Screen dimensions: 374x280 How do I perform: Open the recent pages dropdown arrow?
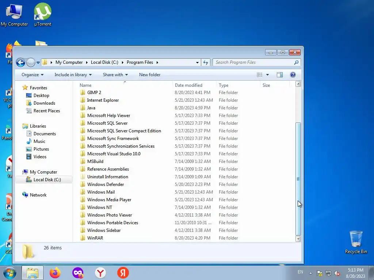[x=38, y=63]
